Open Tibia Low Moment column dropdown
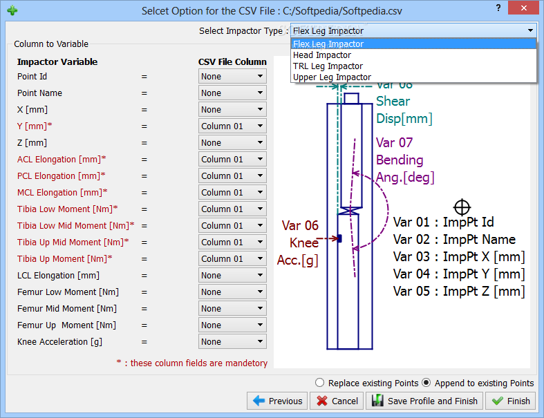Image resolution: width=544 pixels, height=418 pixels. 232,209
